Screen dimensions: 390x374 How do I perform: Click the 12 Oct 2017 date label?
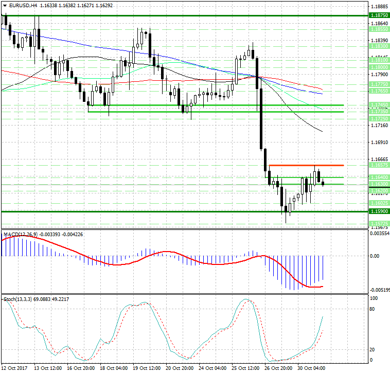pos(14,368)
